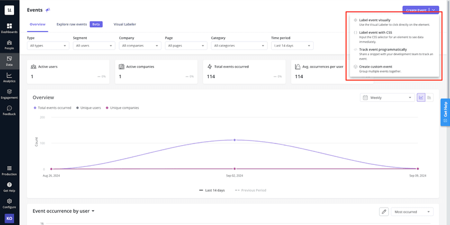Viewport: 450px width, 225px height.
Task: Switch chart to line view
Action: pos(421,97)
